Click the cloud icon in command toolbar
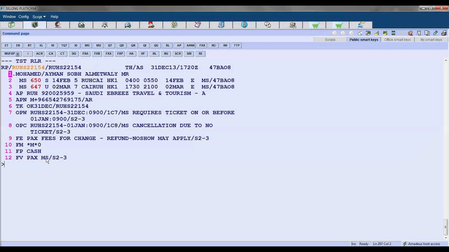The image size is (449, 252). click(x=360, y=33)
